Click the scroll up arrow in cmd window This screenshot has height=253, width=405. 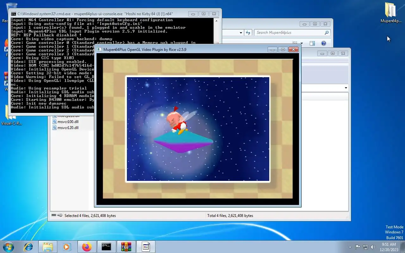click(217, 21)
